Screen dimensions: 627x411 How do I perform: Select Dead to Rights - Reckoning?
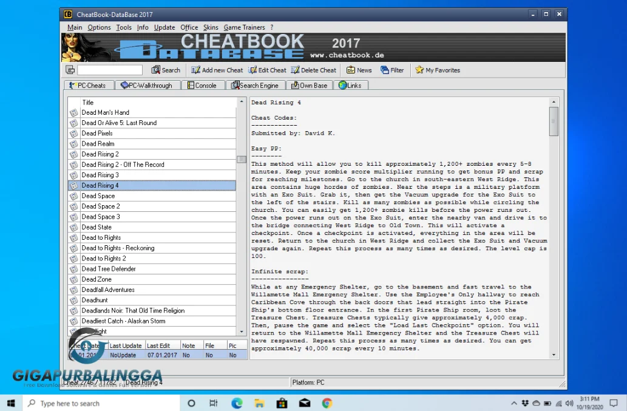pos(152,248)
